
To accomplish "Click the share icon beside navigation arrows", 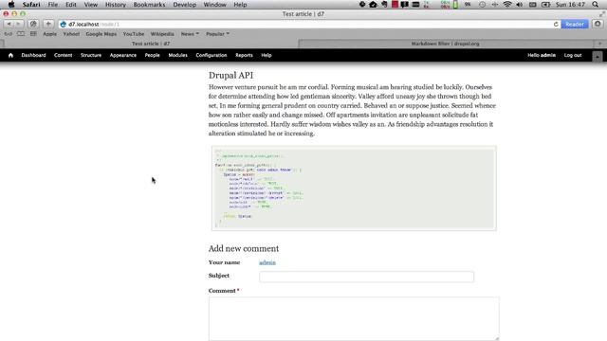I will tap(33, 24).
